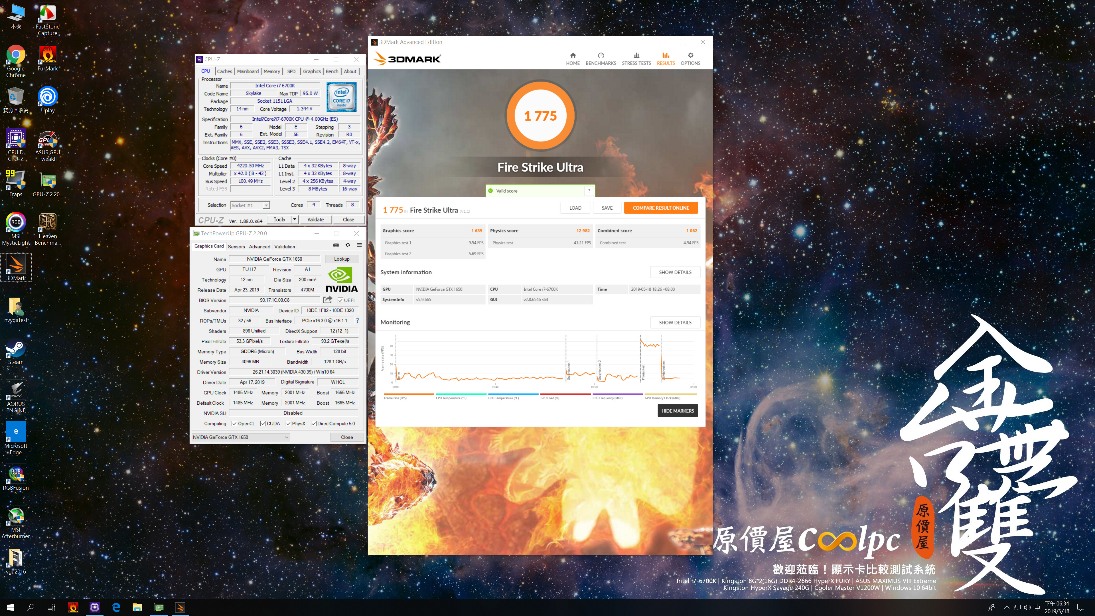Toggle the DirectCompute 5.0 checkbox
The width and height of the screenshot is (1095, 616).
tap(314, 424)
